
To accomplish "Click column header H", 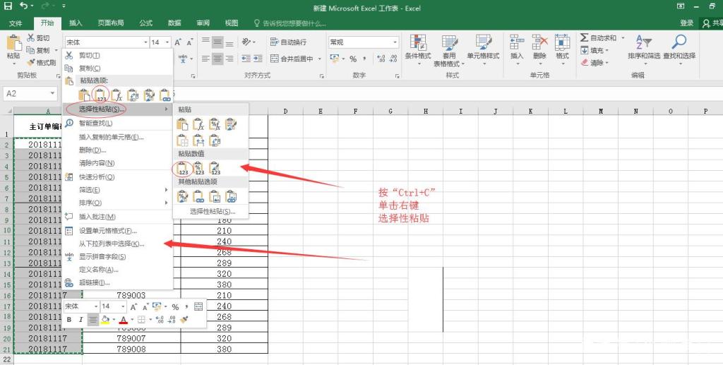I will [x=426, y=111].
